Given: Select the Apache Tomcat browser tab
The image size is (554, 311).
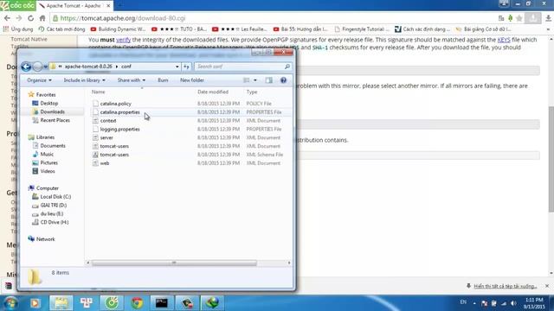Looking at the screenshot, I should (x=75, y=6).
